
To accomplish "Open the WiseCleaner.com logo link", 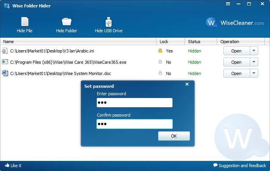I will click(x=235, y=23).
